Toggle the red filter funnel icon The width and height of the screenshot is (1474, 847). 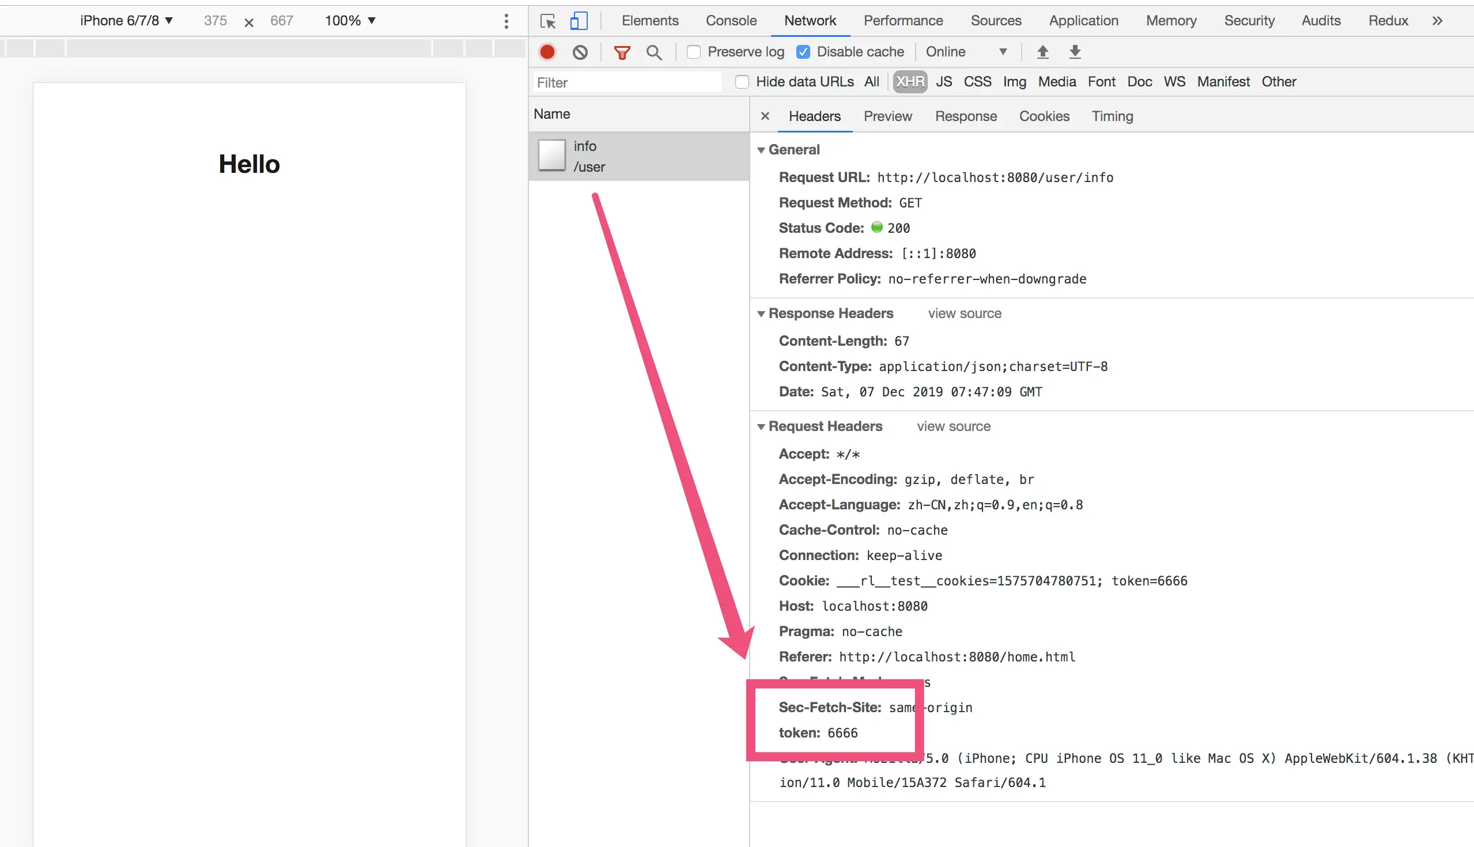622,52
